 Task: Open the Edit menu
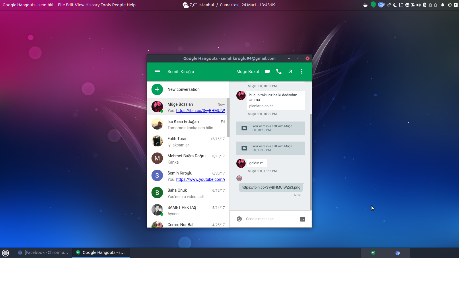pyautogui.click(x=70, y=5)
